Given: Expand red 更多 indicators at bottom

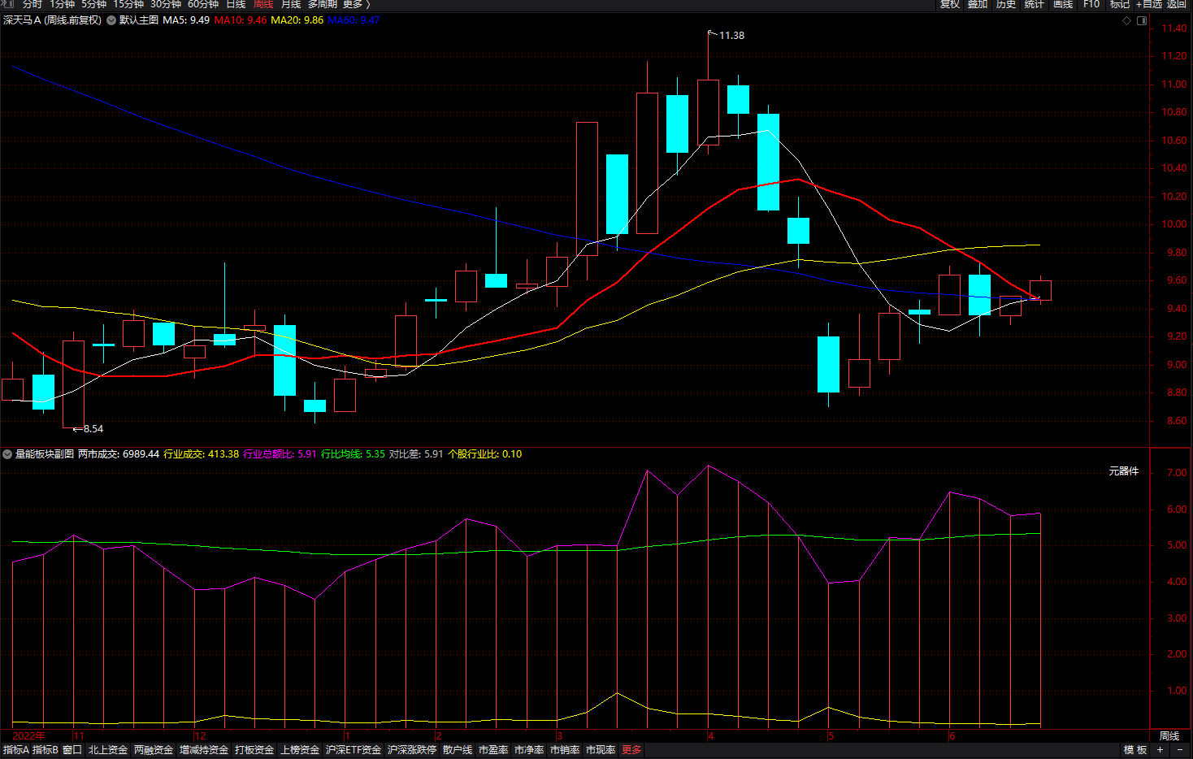Looking at the screenshot, I should pos(631,750).
